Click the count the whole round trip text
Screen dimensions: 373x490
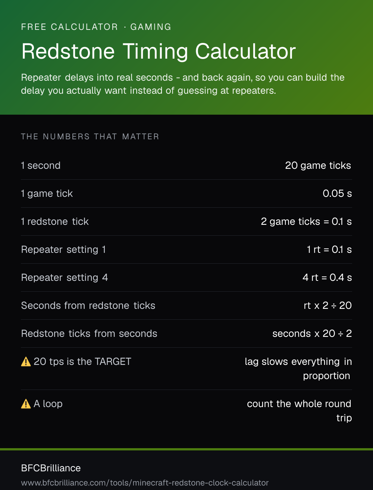[x=300, y=411]
